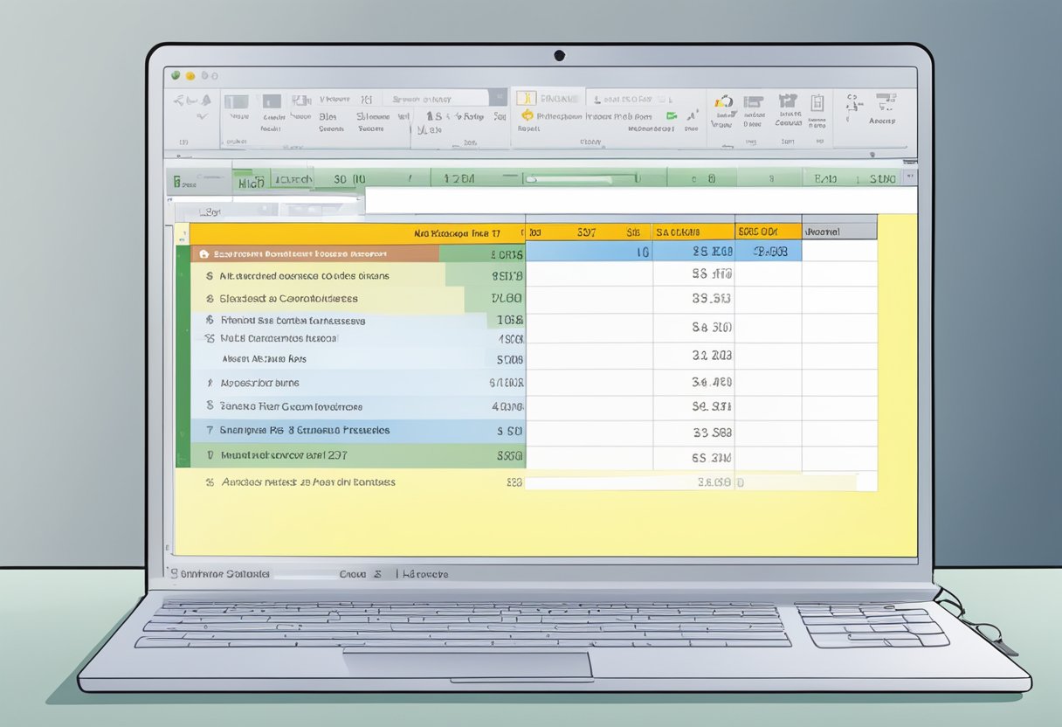Click the orange circular arrow ribbon icon

[x=527, y=115]
